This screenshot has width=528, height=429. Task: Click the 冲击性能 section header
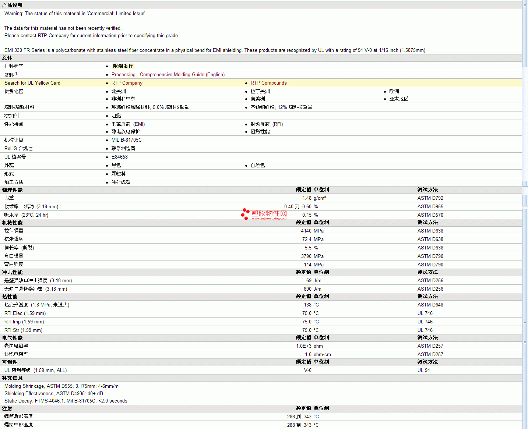[12, 272]
